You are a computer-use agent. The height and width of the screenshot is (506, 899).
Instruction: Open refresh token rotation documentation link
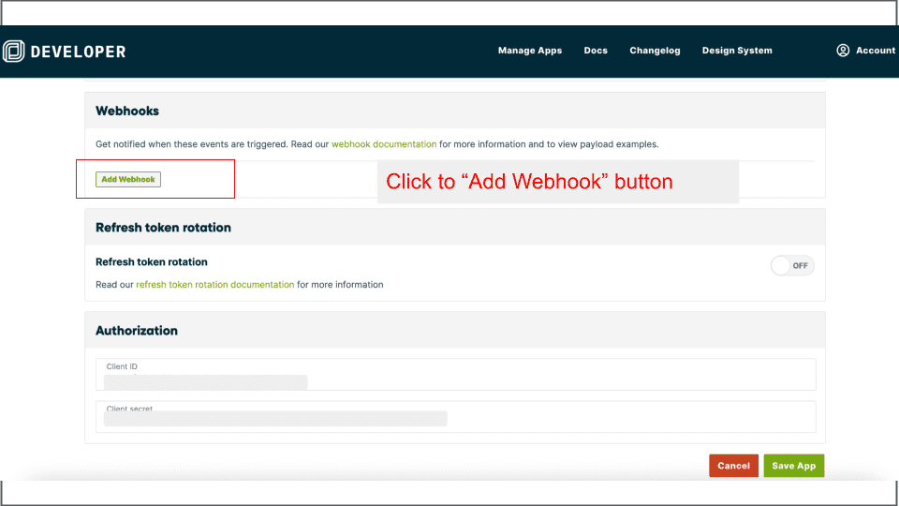215,285
